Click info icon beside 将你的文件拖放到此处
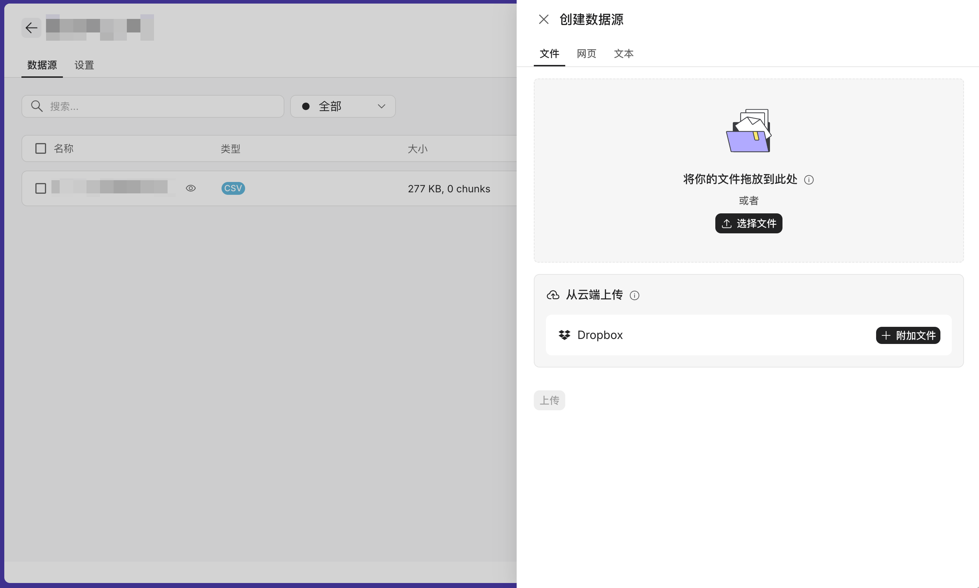 click(x=809, y=180)
